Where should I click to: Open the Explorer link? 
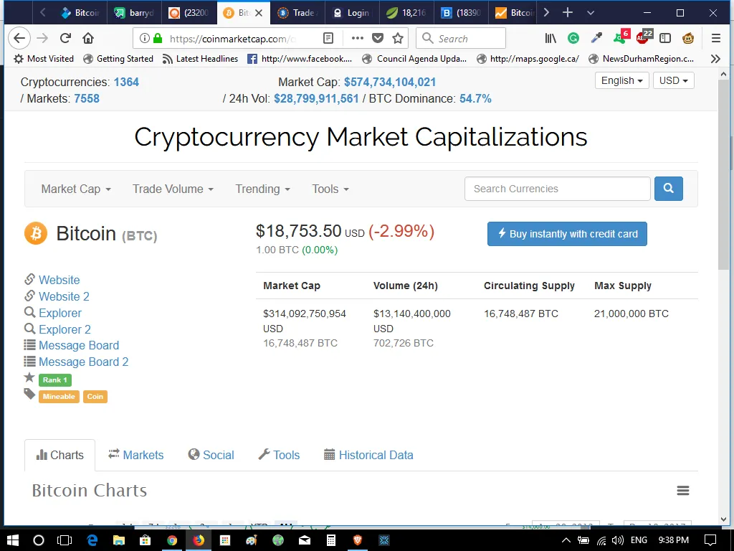(x=60, y=313)
